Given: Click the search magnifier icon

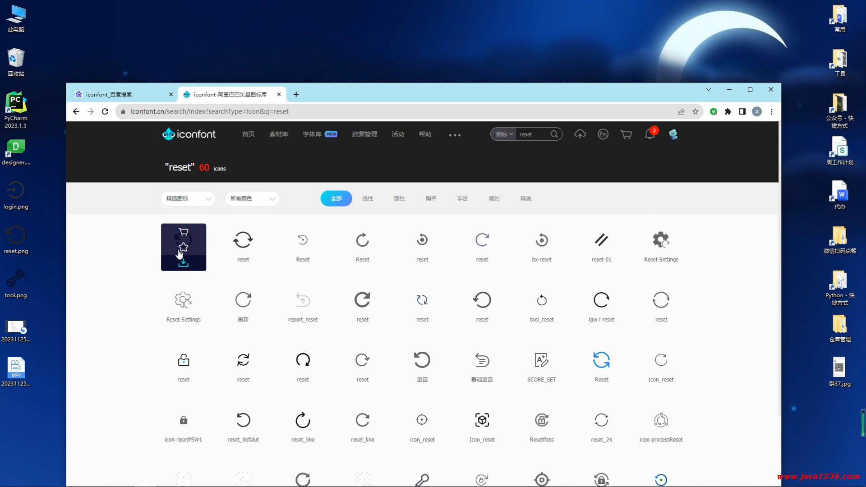Looking at the screenshot, I should (554, 134).
